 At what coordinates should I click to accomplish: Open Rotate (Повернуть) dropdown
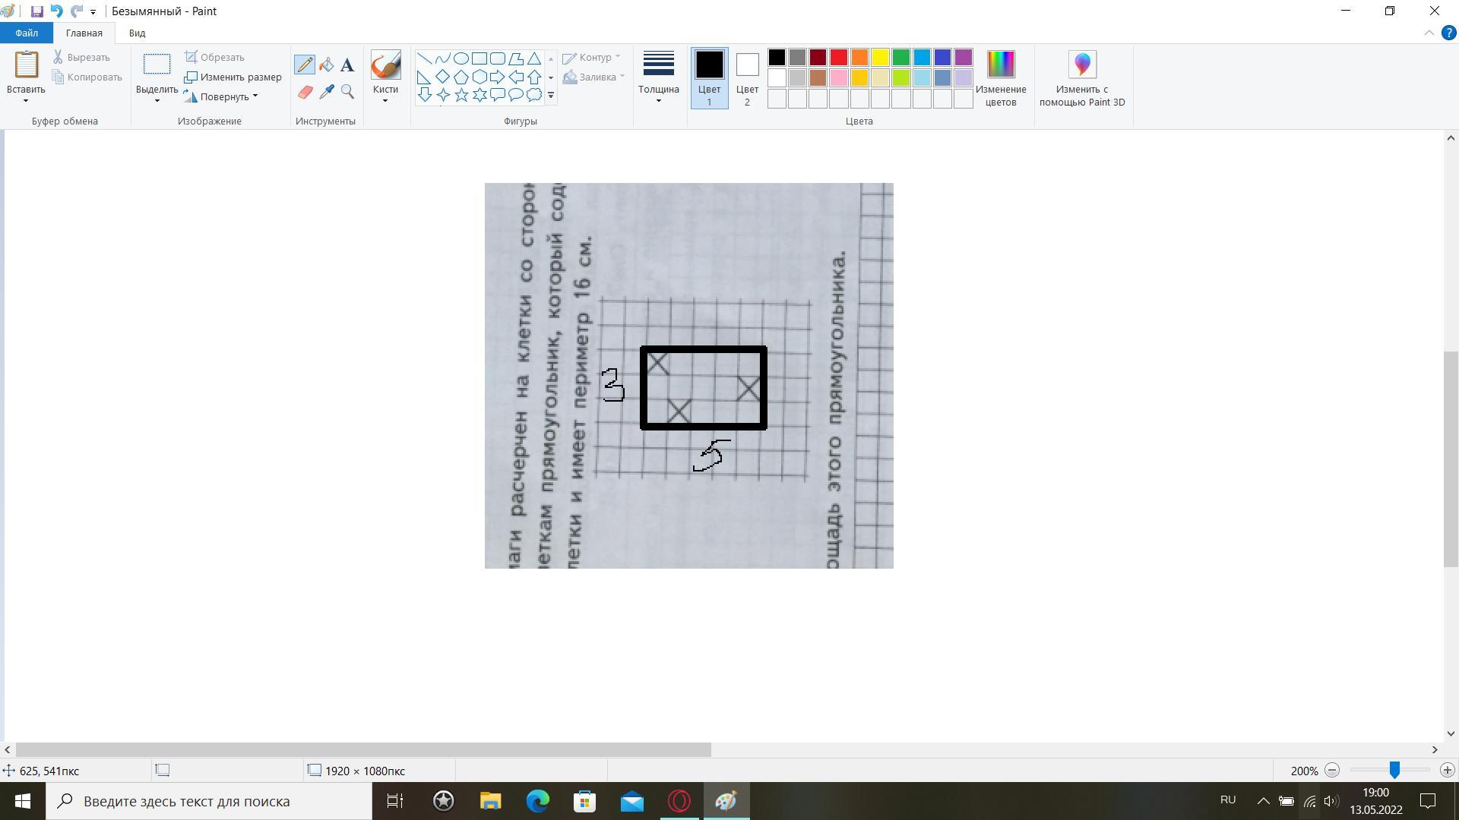[x=221, y=96]
